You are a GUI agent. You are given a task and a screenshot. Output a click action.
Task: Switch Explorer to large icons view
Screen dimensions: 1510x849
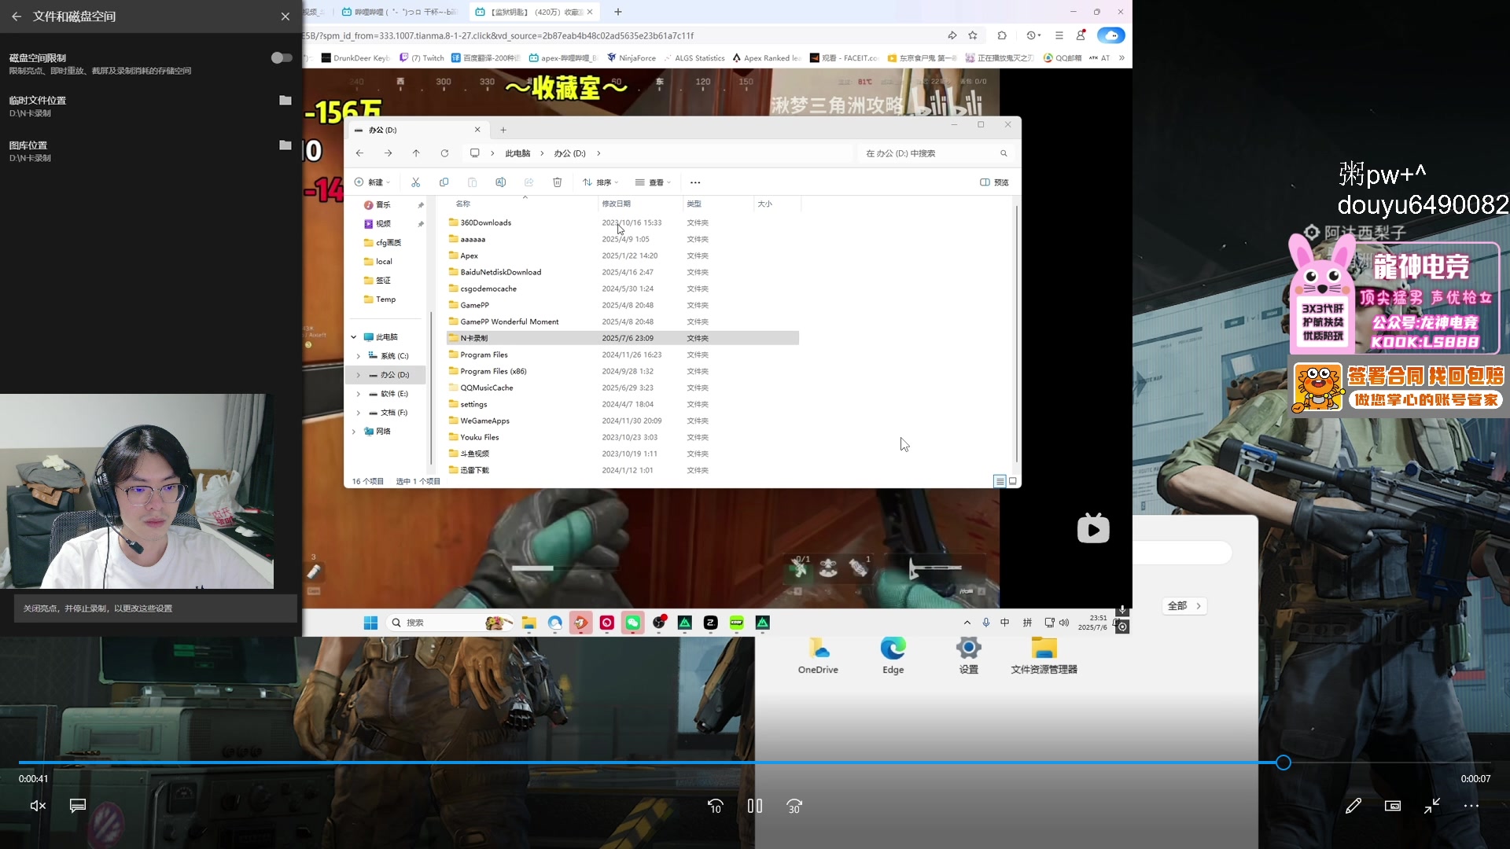point(1013,481)
